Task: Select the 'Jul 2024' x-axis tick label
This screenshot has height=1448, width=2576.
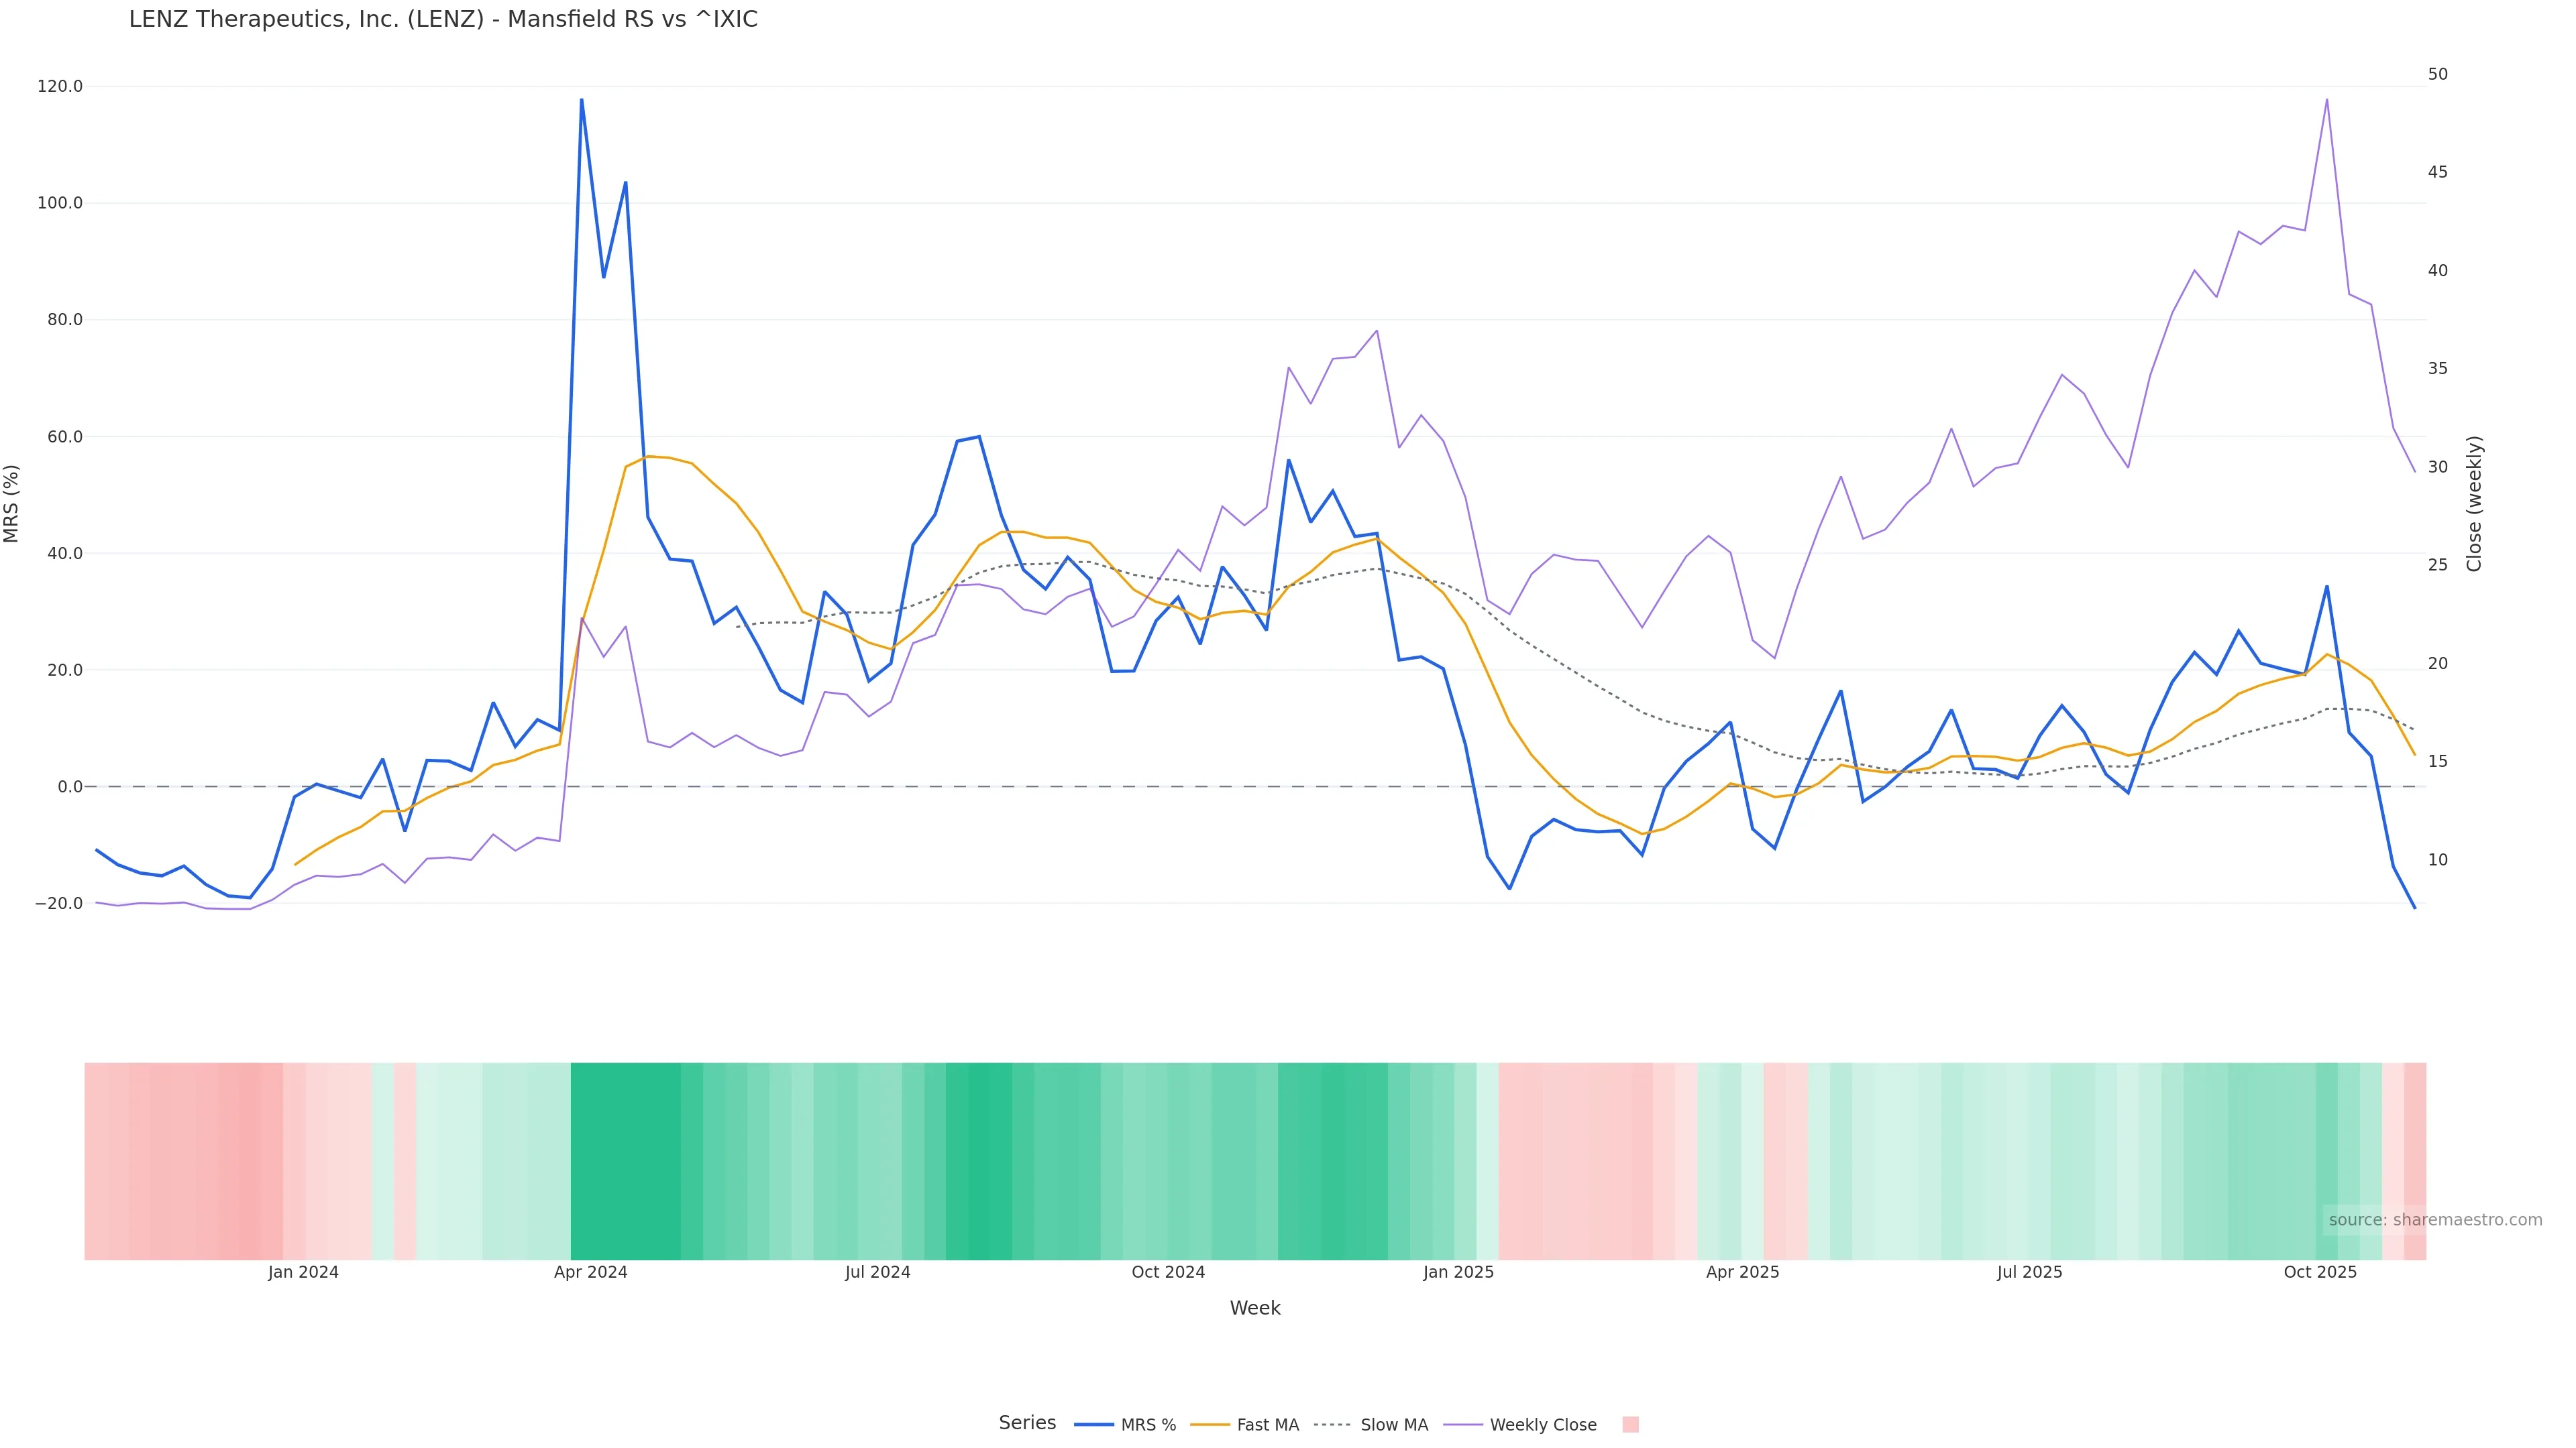Action: [x=877, y=1272]
